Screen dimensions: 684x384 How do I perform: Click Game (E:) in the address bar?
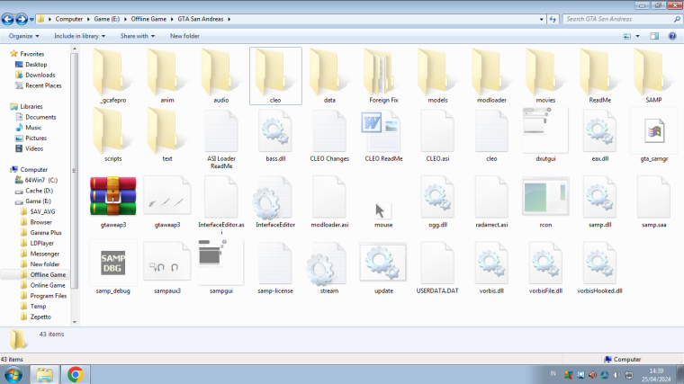coord(107,19)
